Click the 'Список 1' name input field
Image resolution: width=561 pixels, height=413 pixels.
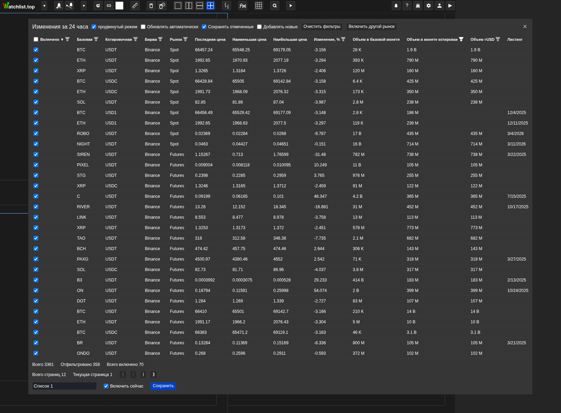point(64,386)
